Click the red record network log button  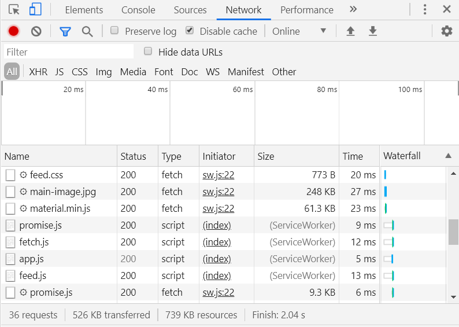click(14, 31)
